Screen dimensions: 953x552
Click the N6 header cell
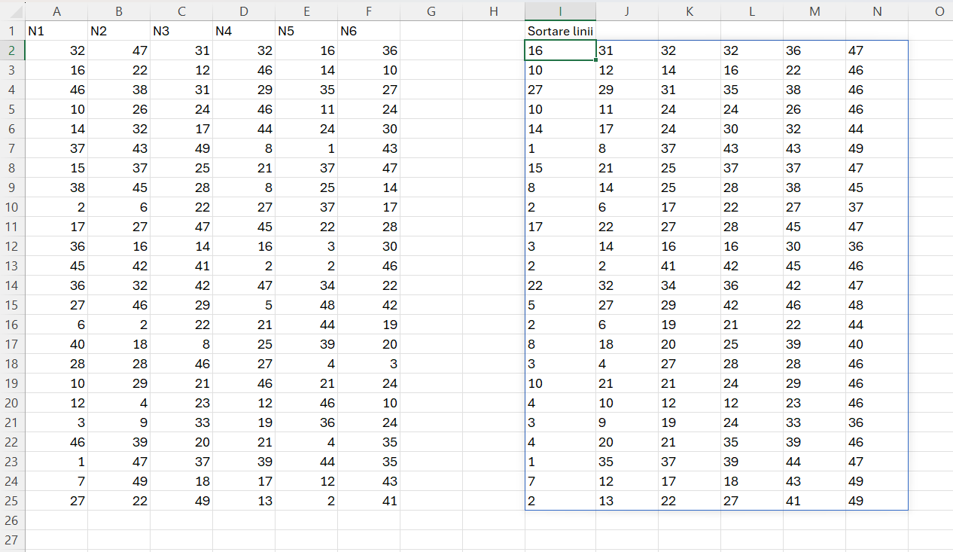[x=369, y=31]
